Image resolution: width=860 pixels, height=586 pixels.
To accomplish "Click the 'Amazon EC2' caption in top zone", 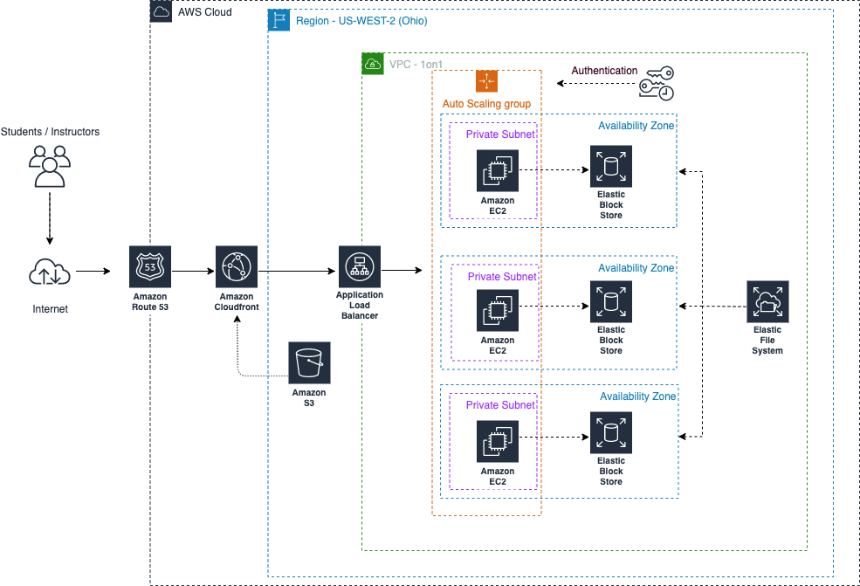I will point(498,206).
